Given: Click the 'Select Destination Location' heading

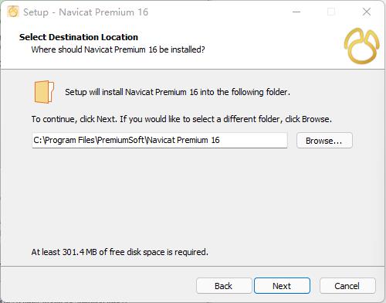Looking at the screenshot, I should (79, 37).
